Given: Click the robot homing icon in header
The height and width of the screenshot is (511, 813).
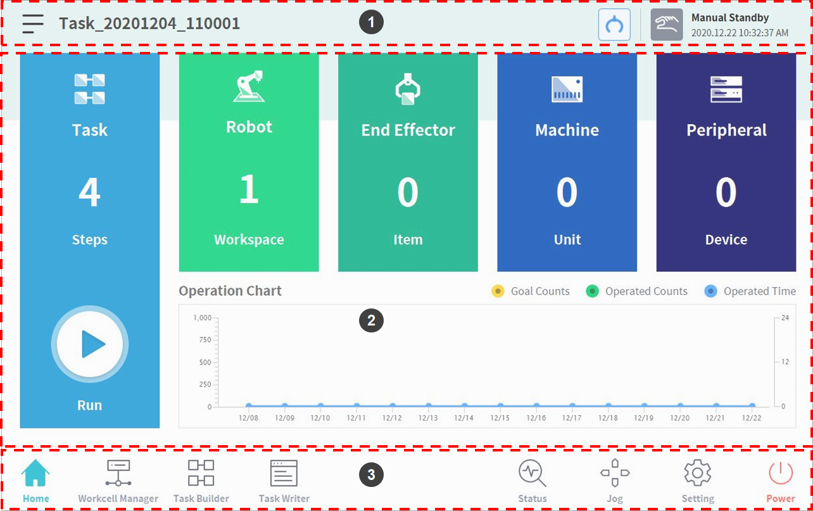Looking at the screenshot, I should click(x=614, y=25).
